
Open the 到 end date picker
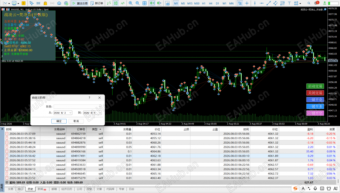pyautogui.click(x=93, y=113)
